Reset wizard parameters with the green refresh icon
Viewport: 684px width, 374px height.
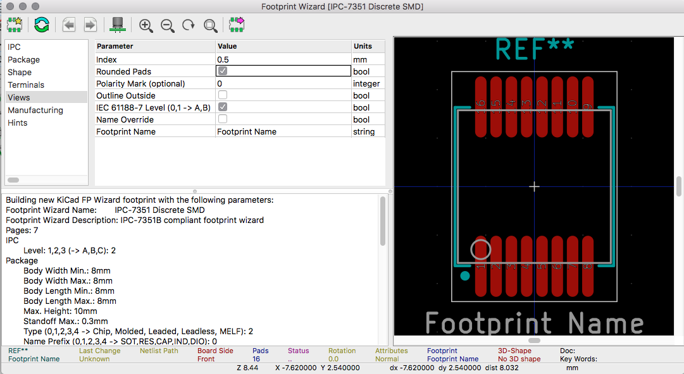(x=41, y=25)
